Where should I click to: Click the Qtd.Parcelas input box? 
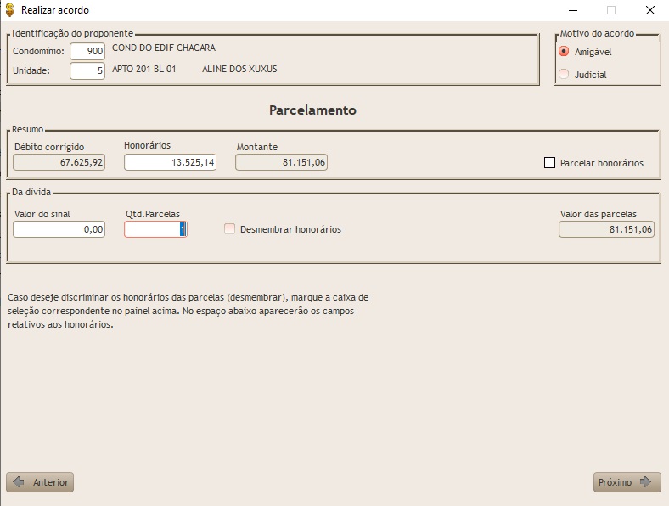tap(155, 229)
